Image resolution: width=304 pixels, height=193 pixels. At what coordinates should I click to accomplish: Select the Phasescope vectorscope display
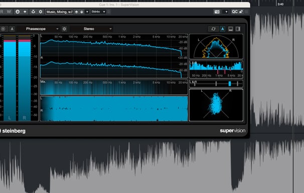coord(216,105)
